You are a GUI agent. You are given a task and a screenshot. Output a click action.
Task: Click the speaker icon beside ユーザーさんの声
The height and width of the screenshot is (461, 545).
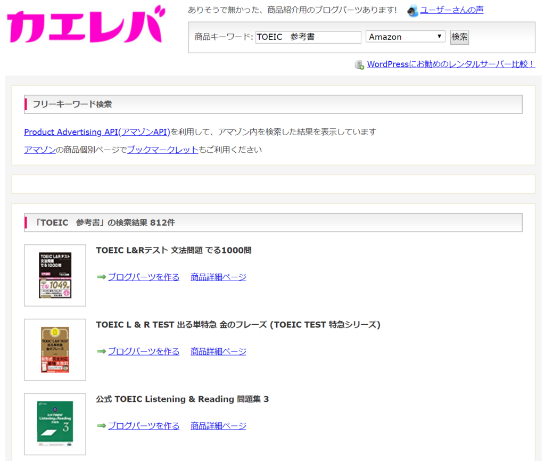point(412,11)
